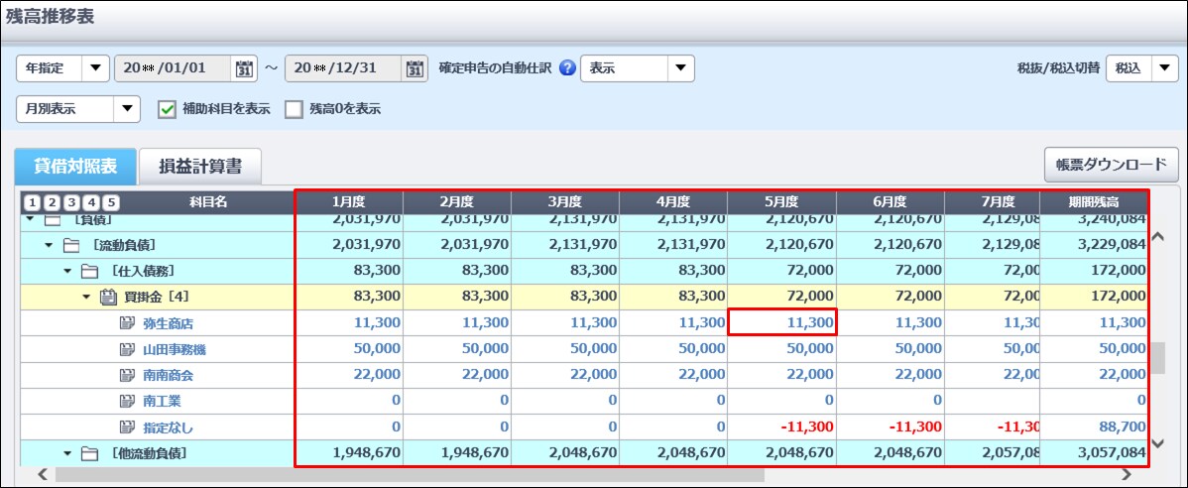Open the start date calendar picker
The image size is (1188, 488).
pos(244,68)
